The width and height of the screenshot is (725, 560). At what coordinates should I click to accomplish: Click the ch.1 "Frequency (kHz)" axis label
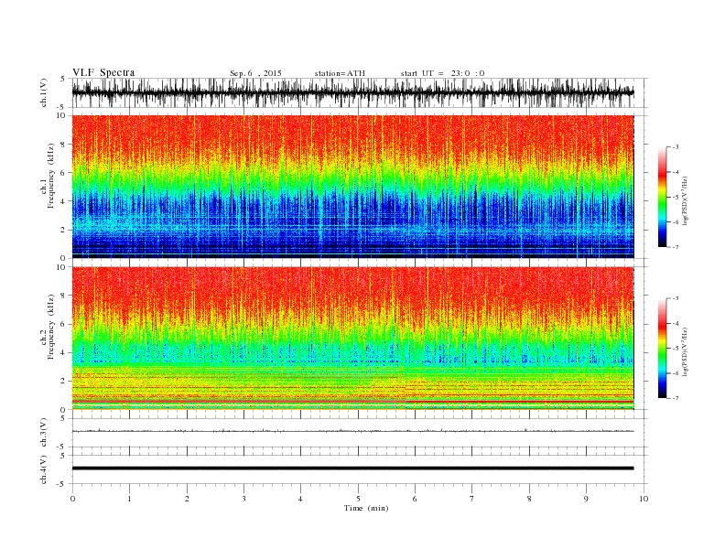tap(51, 176)
